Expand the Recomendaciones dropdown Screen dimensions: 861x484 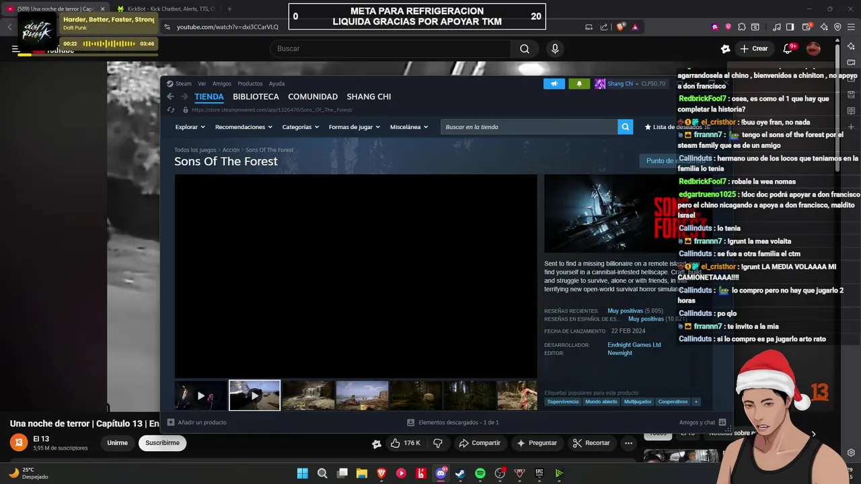[244, 127]
